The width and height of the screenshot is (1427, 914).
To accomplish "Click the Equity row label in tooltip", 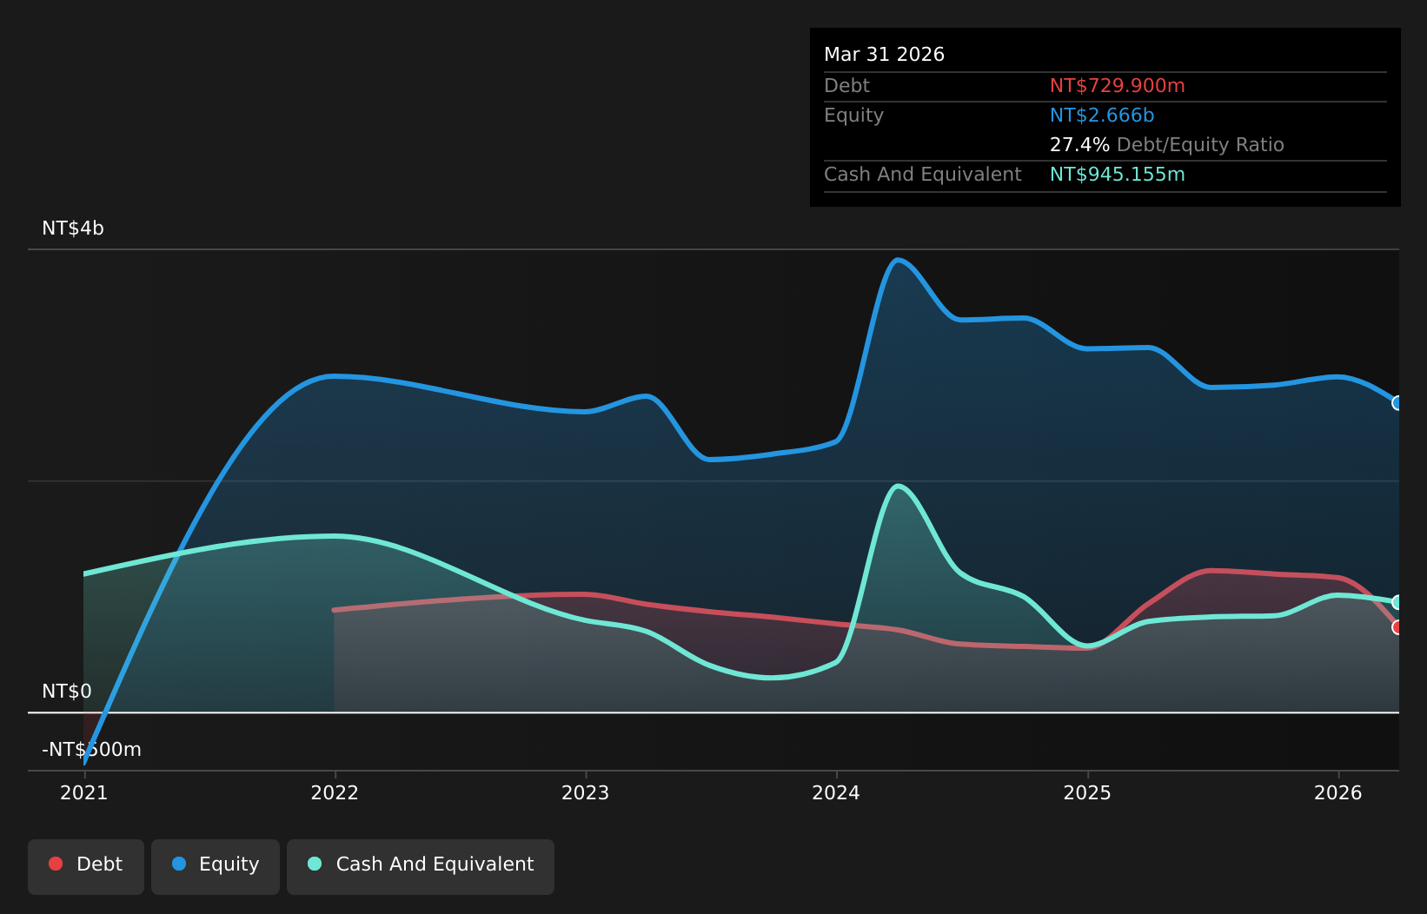I will tap(853, 116).
